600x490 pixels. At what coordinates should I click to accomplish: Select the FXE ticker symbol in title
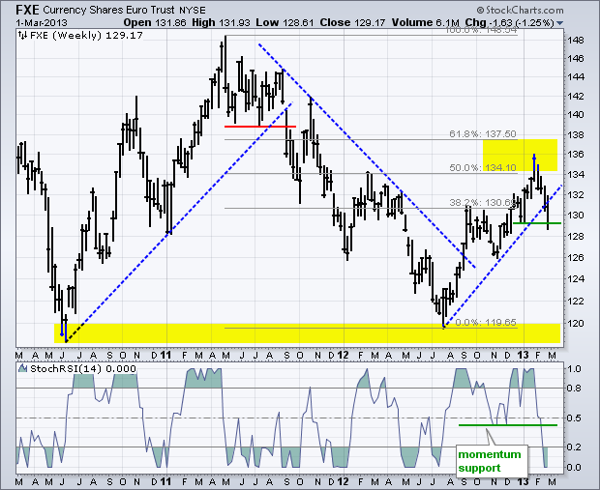point(27,10)
